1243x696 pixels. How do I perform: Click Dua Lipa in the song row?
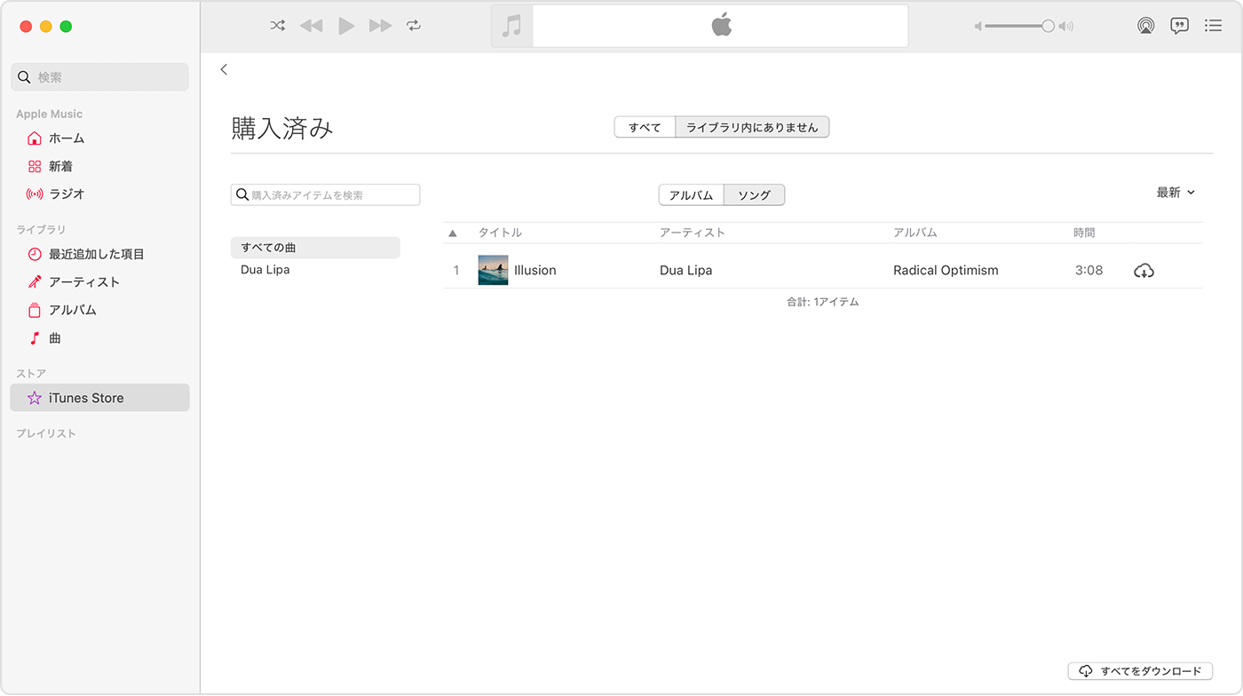(685, 270)
